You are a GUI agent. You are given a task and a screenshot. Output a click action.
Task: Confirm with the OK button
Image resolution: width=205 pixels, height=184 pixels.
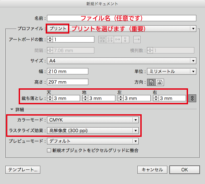click(x=185, y=170)
